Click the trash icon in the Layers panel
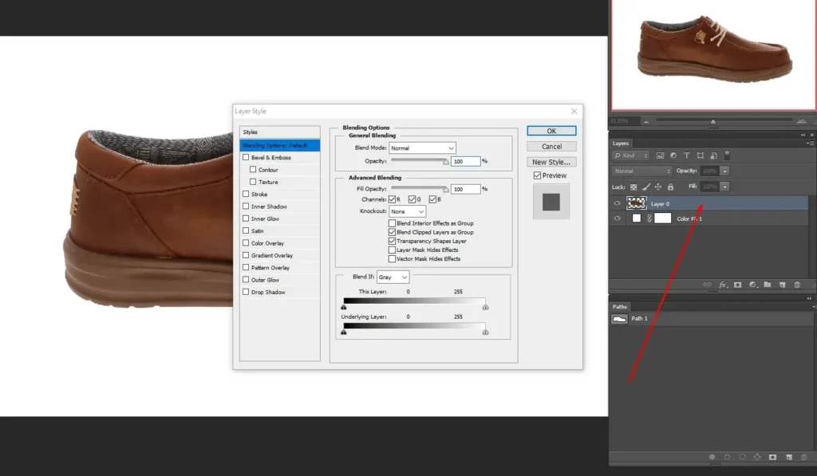The image size is (817, 476). click(x=797, y=284)
